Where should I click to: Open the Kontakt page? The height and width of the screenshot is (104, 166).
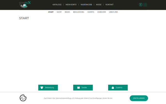click(109, 4)
